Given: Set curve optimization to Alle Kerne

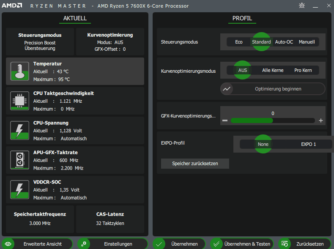Looking at the screenshot, I should coord(273,70).
